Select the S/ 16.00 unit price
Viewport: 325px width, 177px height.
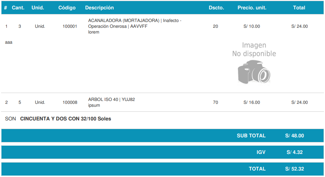252,102
